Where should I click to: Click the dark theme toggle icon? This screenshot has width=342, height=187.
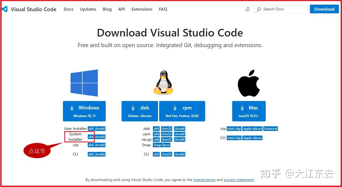click(247, 9)
